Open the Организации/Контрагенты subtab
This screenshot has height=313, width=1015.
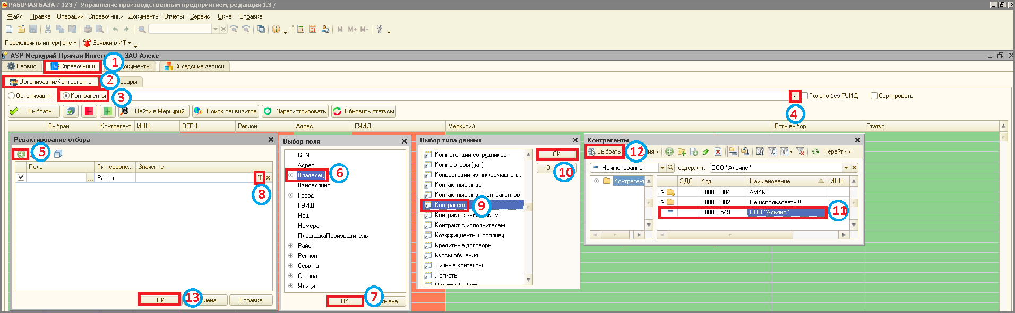click(51, 82)
